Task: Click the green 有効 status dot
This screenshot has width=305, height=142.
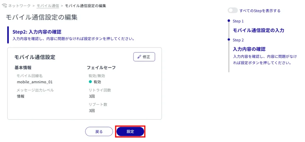Action: click(90, 82)
